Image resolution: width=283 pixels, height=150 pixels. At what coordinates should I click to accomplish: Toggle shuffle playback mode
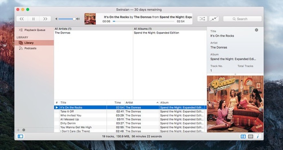pos(202,19)
